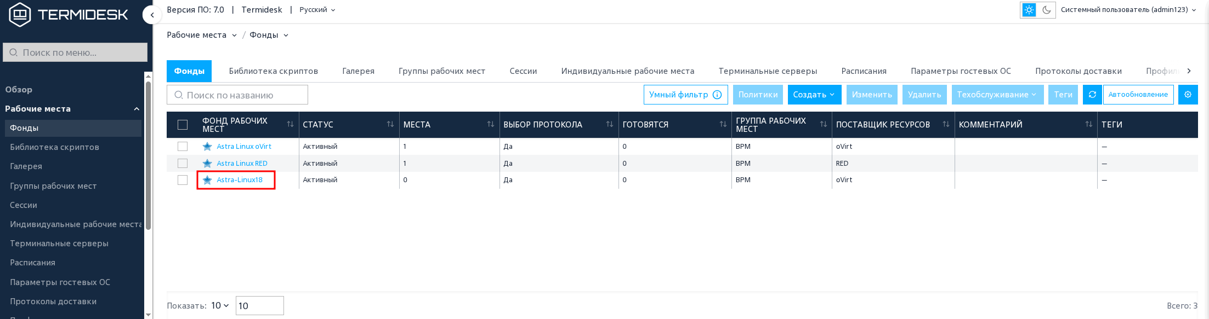Sort by Места column arrows
1209x319 pixels.
(x=491, y=125)
